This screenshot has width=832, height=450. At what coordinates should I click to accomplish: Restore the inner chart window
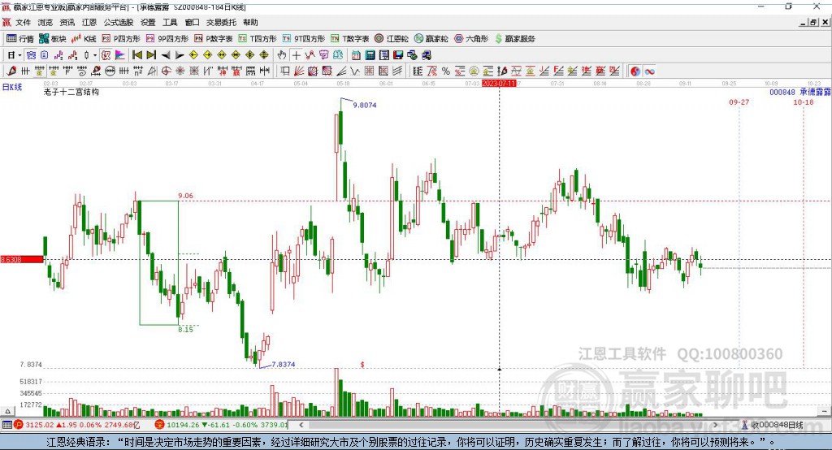812,22
